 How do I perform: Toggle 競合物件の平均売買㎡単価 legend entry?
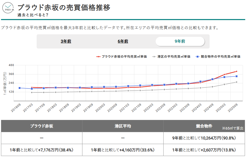220,57
